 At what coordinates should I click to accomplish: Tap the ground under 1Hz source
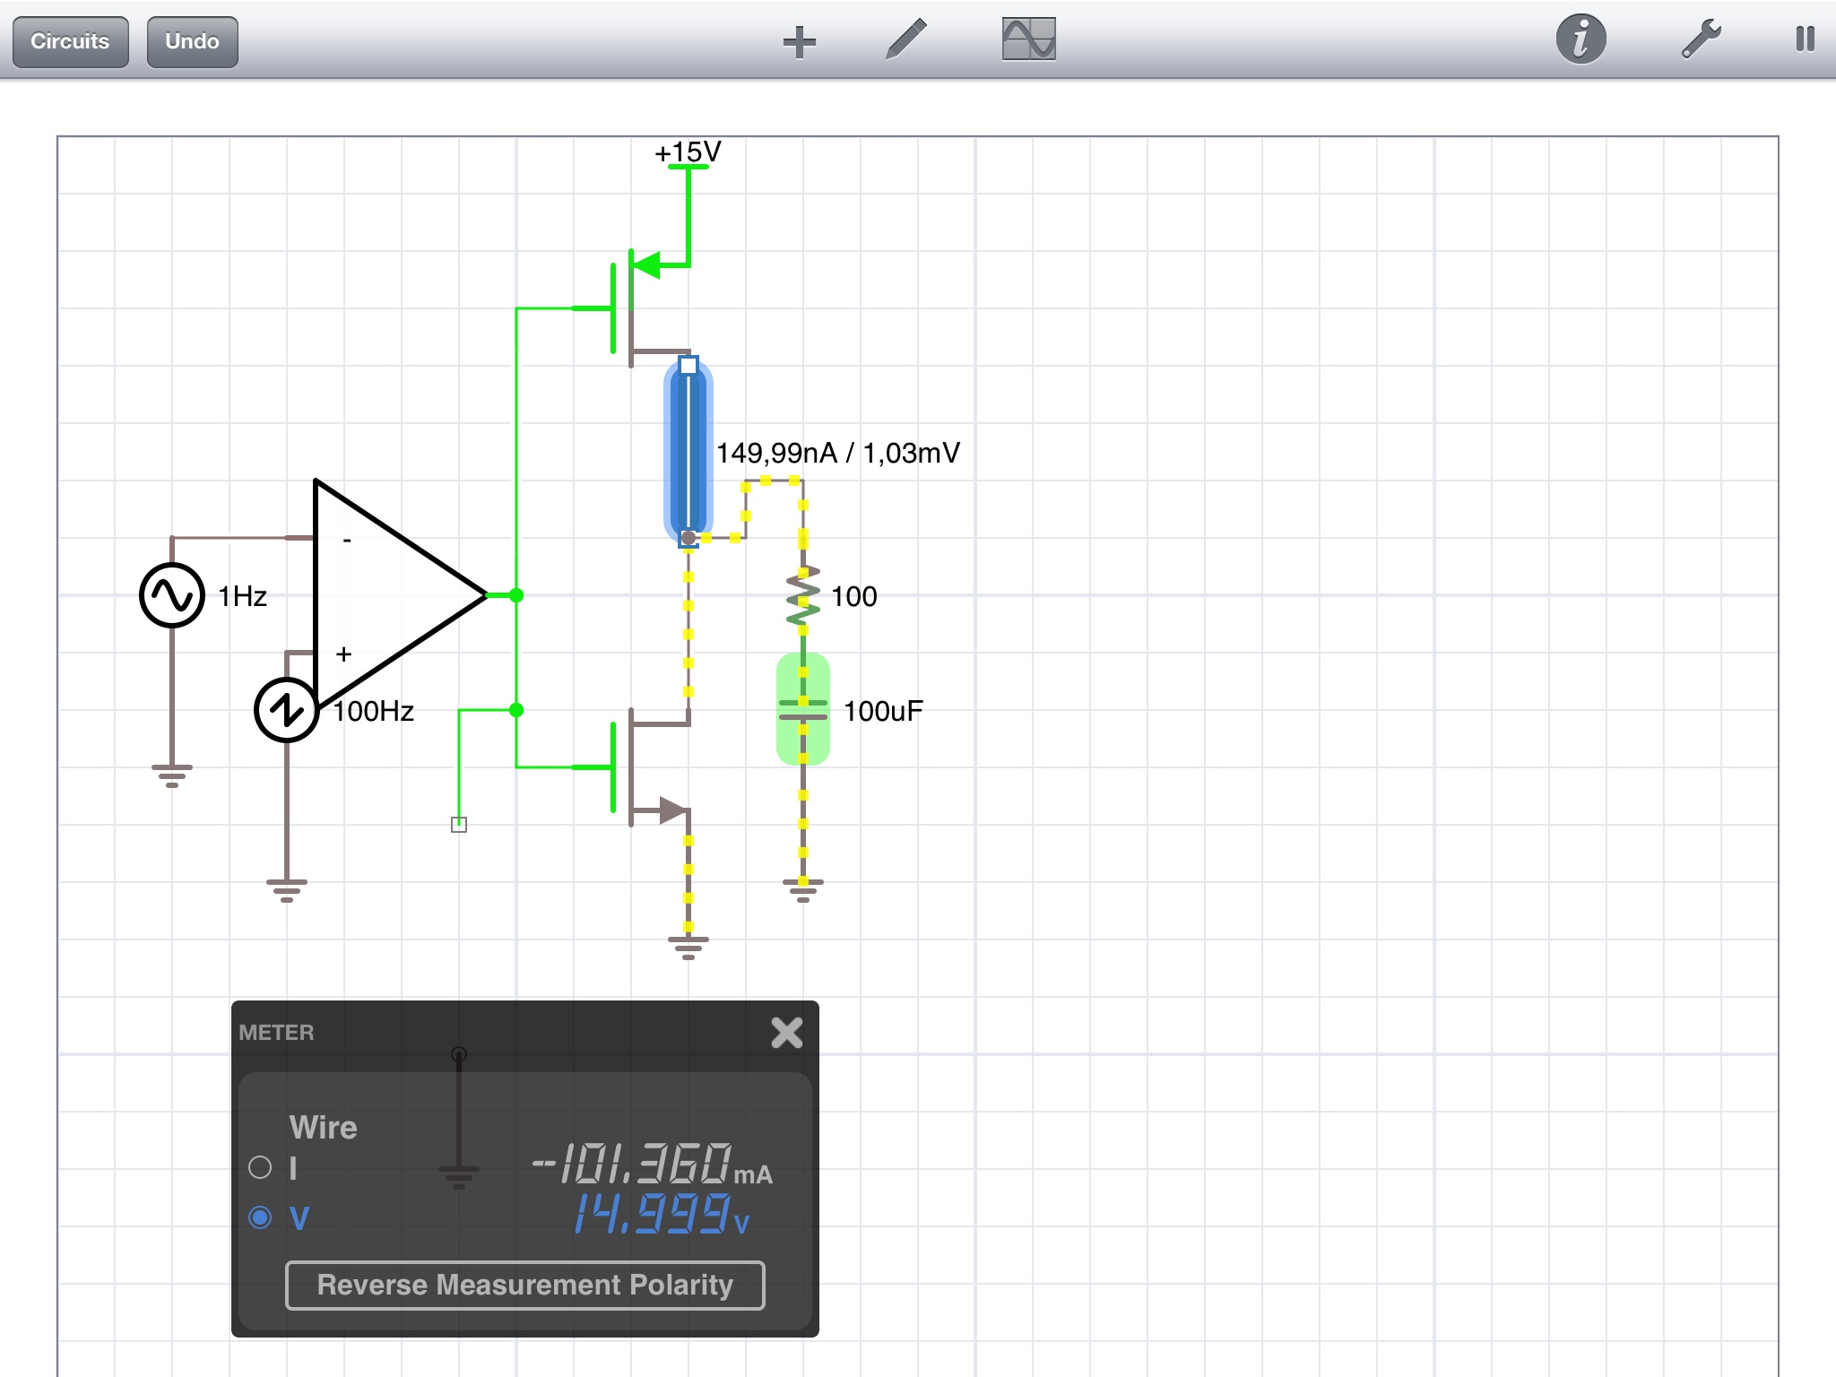pos(172,775)
